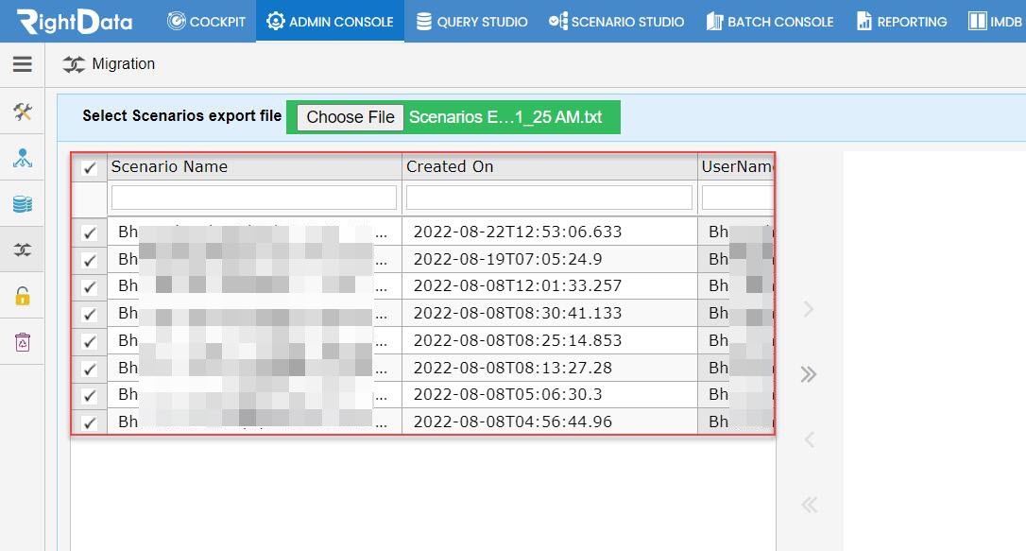Select the cell 2022-08-08T04:56:44.96
Image resolution: width=1026 pixels, height=551 pixels.
pos(550,422)
